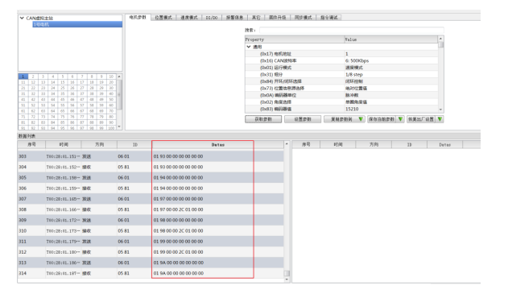Select the (0x17) 电机地址 property row

[341, 54]
